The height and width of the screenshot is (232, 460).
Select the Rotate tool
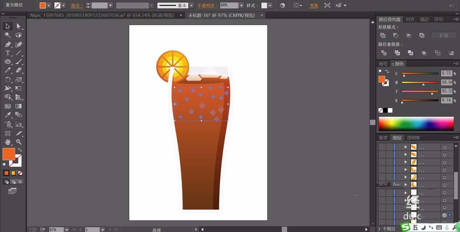8,79
